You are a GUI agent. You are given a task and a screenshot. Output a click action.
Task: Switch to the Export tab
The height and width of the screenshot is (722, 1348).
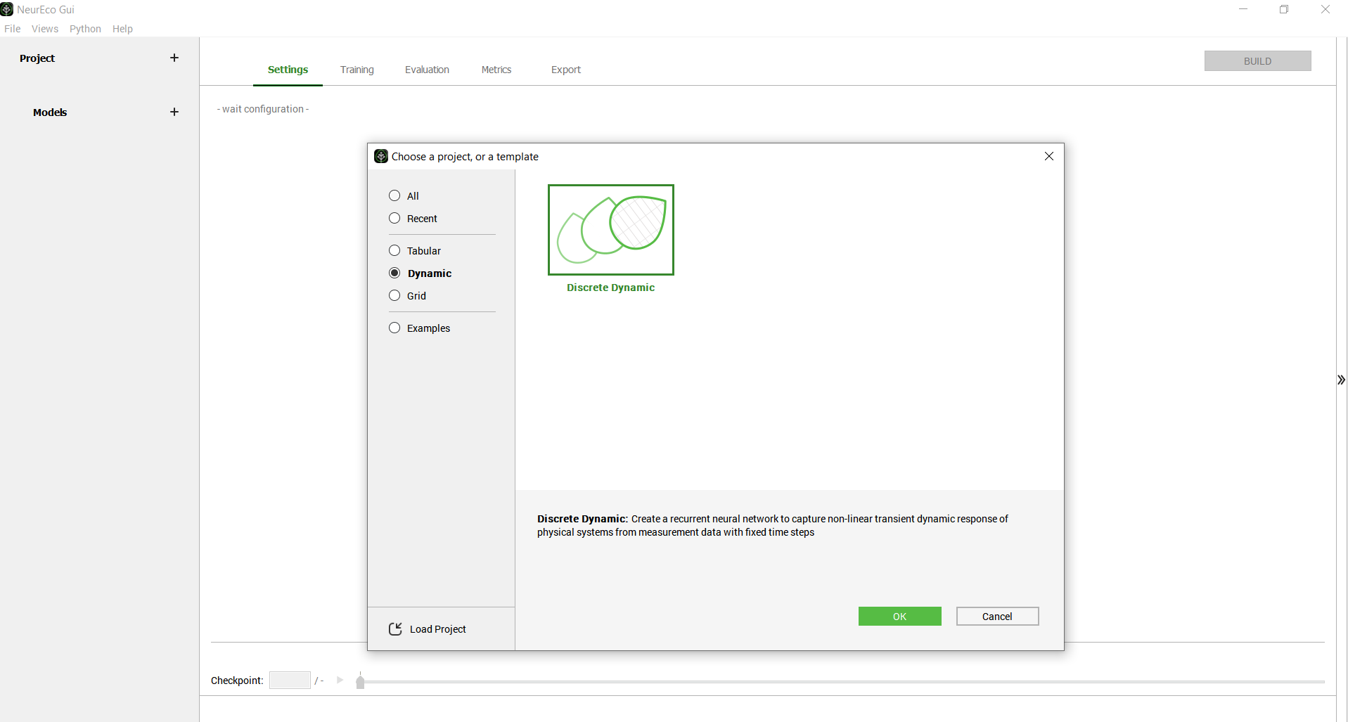click(x=566, y=70)
